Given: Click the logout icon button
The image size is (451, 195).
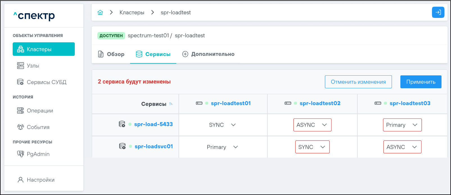Looking at the screenshot, I should 438,12.
